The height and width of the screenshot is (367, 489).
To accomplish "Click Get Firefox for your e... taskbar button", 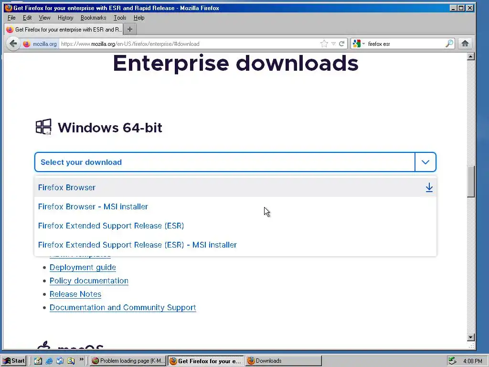I will (206, 361).
